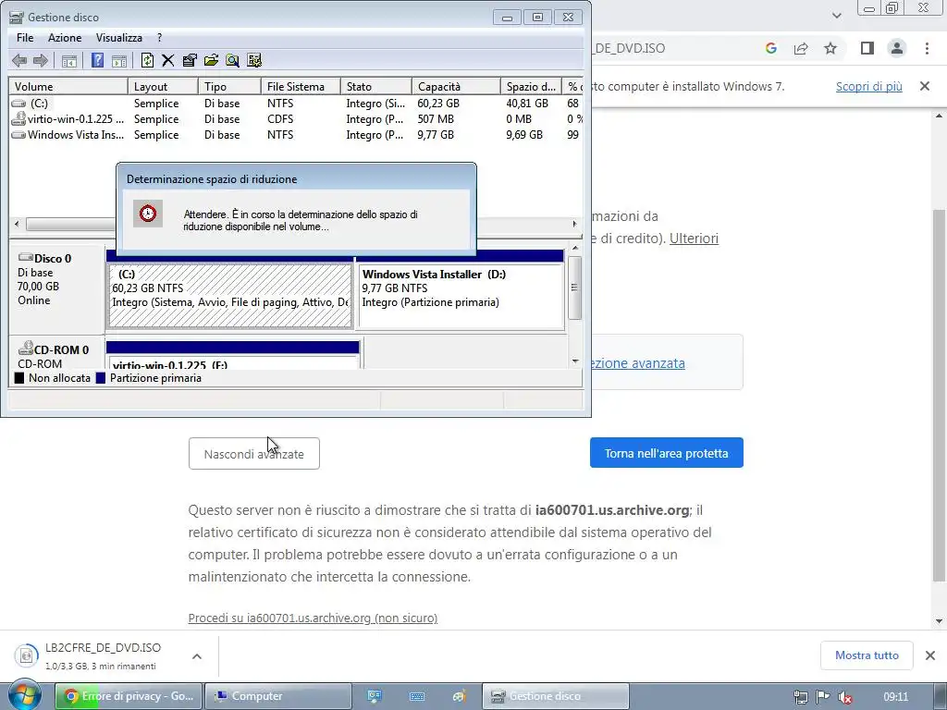Open Chrome three-dot menu

coord(927,48)
